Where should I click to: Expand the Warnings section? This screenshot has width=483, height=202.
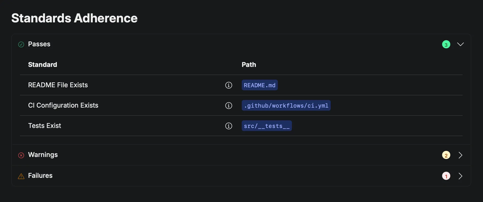461,155
